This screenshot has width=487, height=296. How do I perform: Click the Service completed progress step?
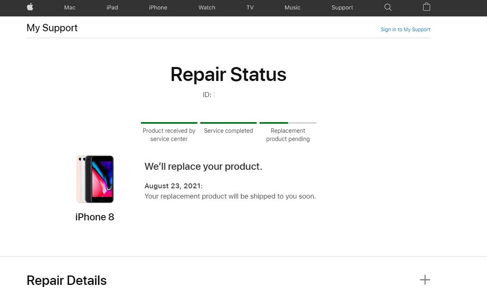click(228, 131)
